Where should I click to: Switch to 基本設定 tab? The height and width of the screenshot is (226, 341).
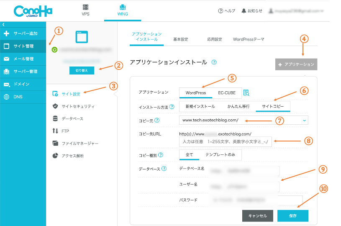(180, 39)
